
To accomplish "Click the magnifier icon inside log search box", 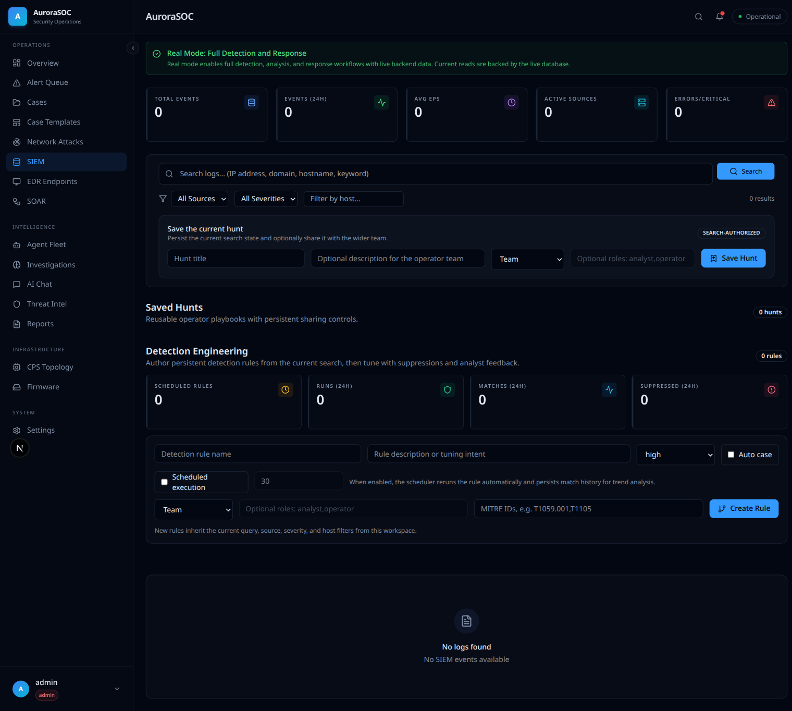I will click(169, 174).
